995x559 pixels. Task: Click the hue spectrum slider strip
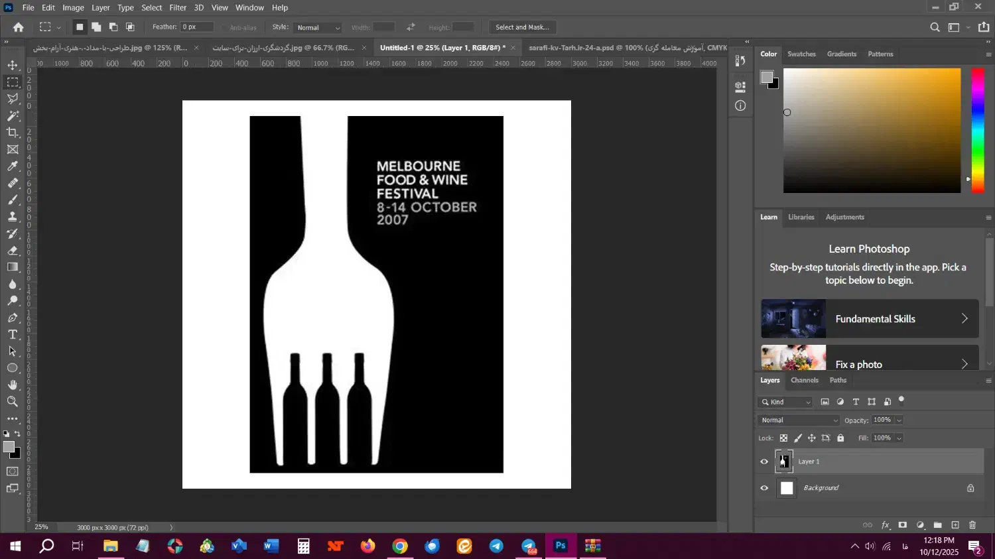978,130
